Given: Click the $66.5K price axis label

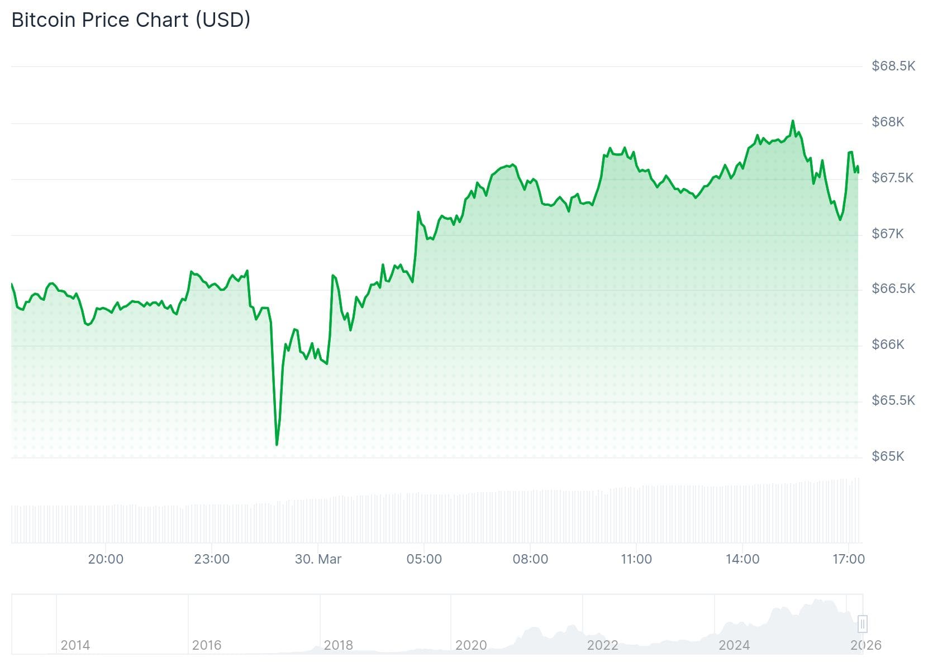Looking at the screenshot, I should point(893,289).
